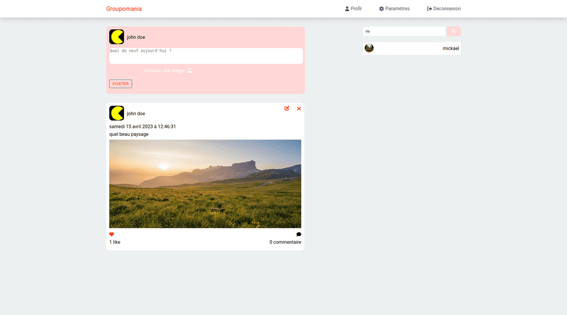
Task: Click the search magnifier button
Action: (x=454, y=31)
